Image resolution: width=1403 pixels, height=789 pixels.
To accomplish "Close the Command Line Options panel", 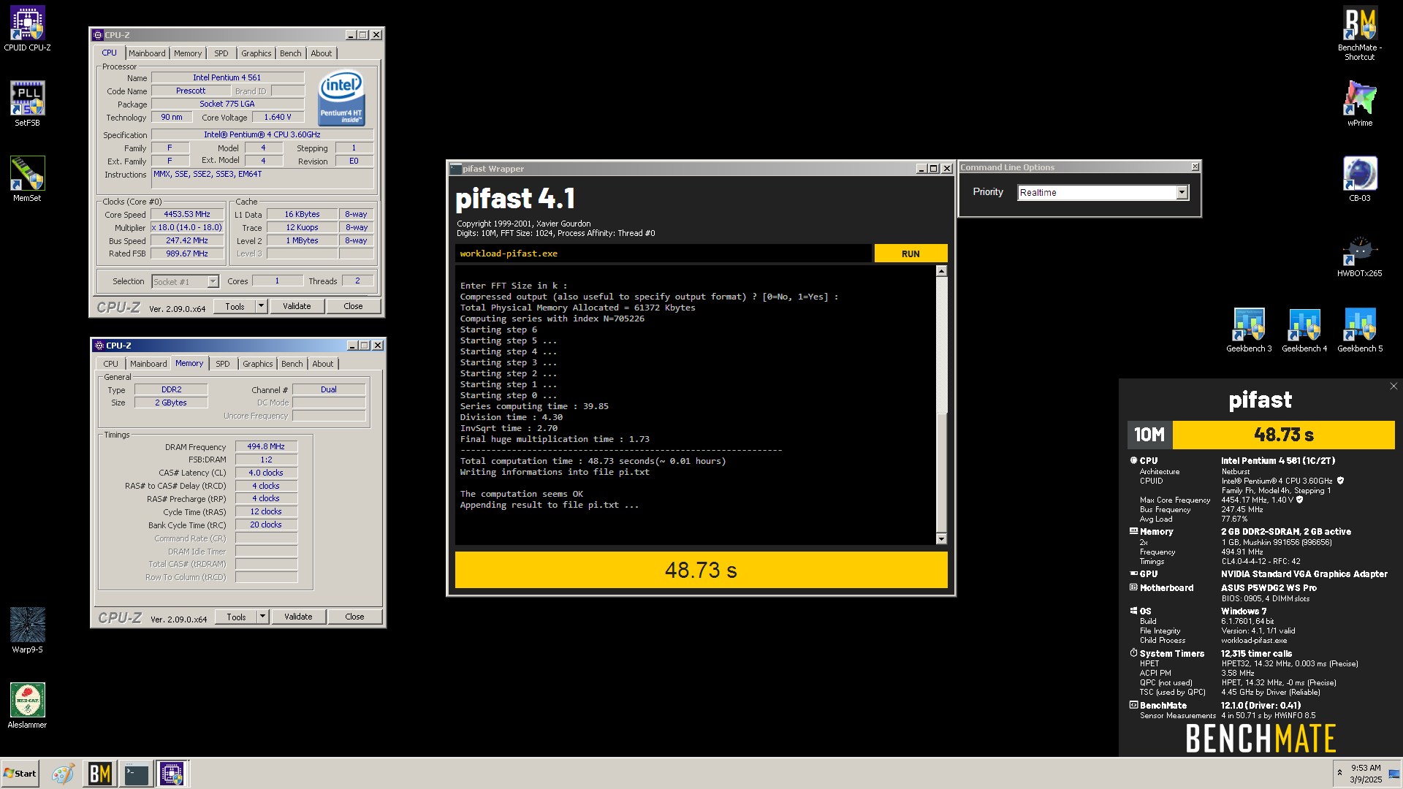I will point(1195,167).
